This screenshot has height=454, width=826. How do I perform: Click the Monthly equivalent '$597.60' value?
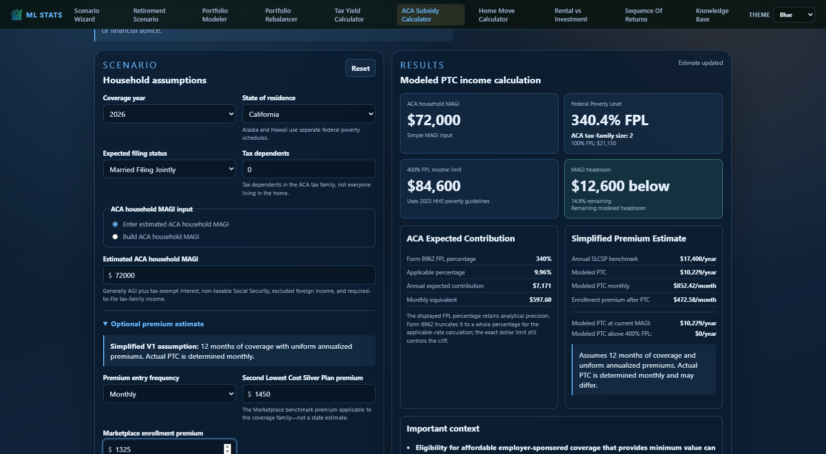(540, 300)
